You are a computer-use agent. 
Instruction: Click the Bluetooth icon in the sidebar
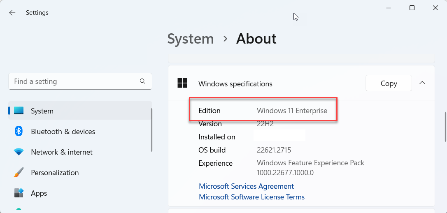click(x=19, y=131)
